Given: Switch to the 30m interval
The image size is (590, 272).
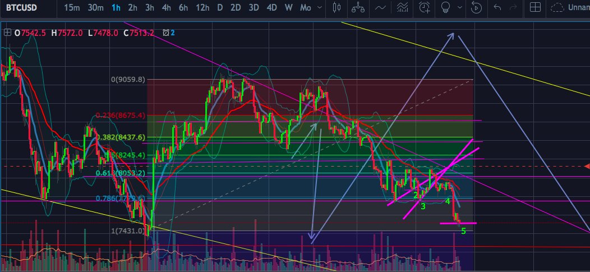Looking at the screenshot, I should pos(95,7).
